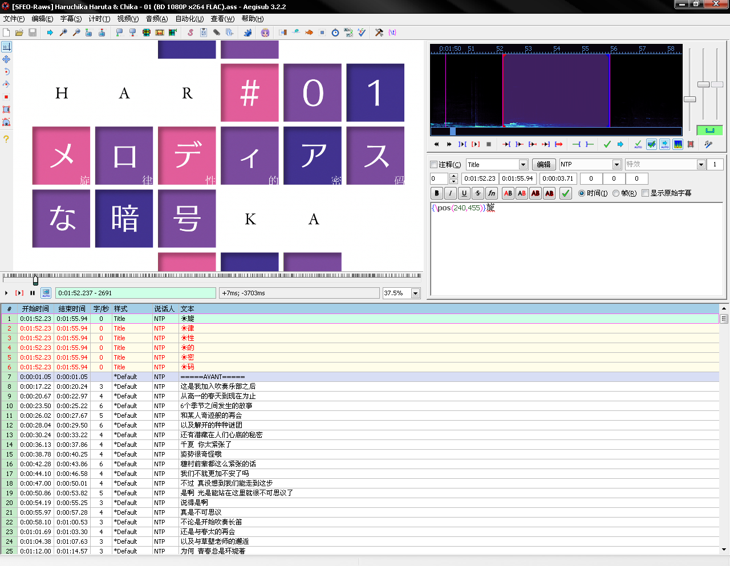Viewport: 730px width, 566px height.
Task: Go to selection blue arrow in audio bar
Action: (620, 144)
